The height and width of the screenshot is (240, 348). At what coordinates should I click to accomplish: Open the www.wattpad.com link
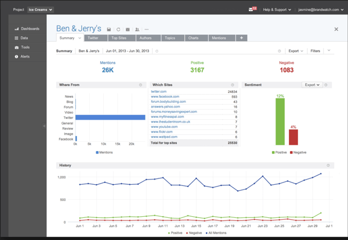pyautogui.click(x=164, y=137)
